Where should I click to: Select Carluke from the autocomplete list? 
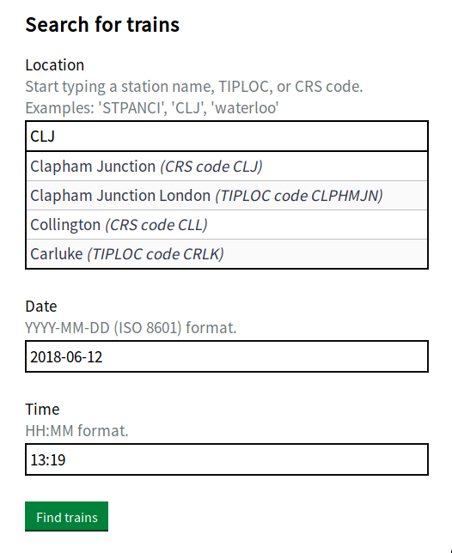click(227, 254)
